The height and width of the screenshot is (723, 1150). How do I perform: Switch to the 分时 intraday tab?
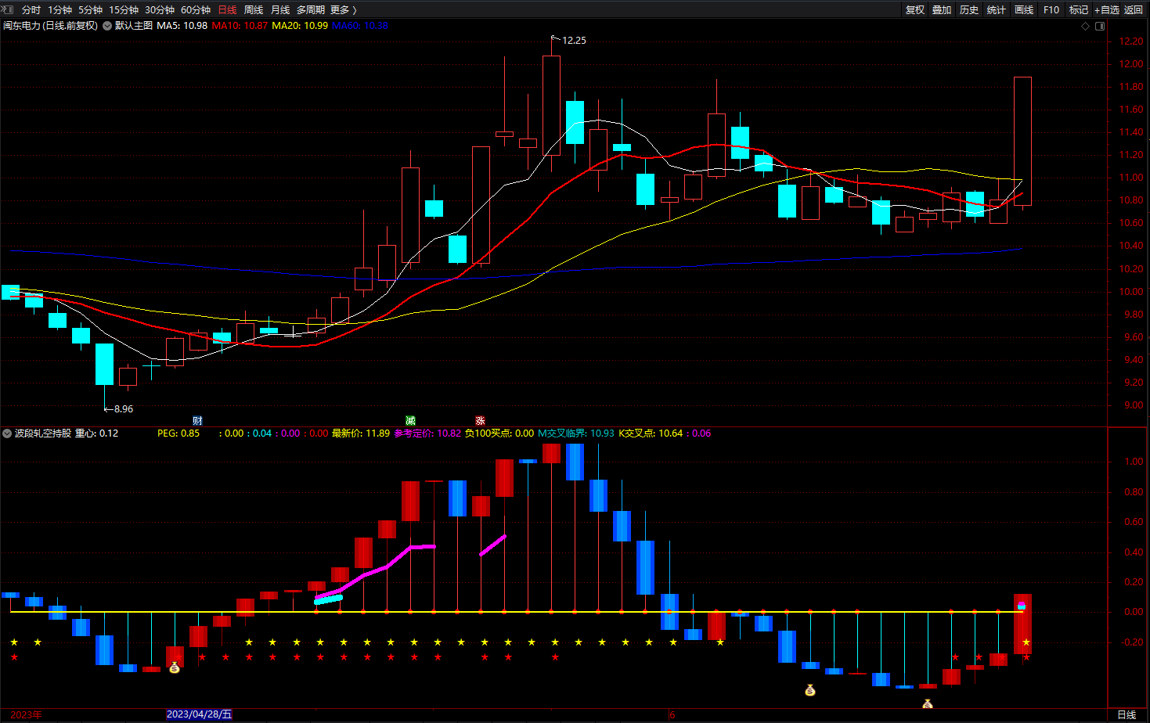coord(31,9)
